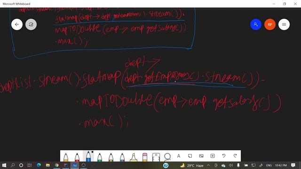Select the green pen
Screen dimensions: 301x169
[x=100, y=157]
